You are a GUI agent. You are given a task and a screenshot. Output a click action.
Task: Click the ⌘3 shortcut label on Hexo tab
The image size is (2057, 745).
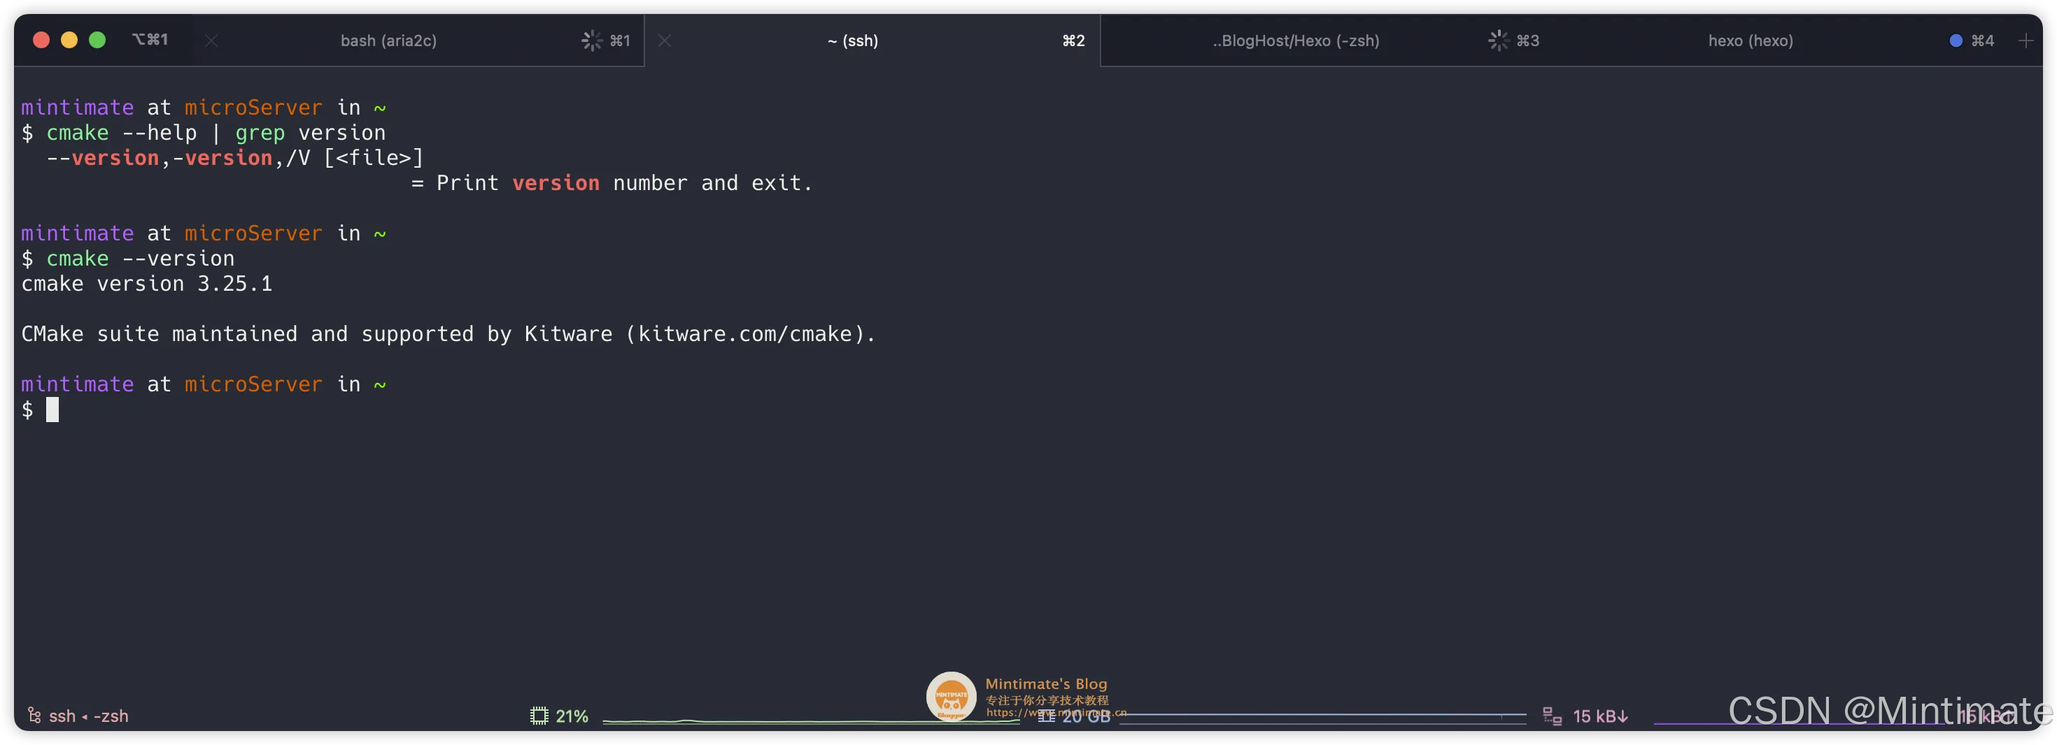(1527, 41)
